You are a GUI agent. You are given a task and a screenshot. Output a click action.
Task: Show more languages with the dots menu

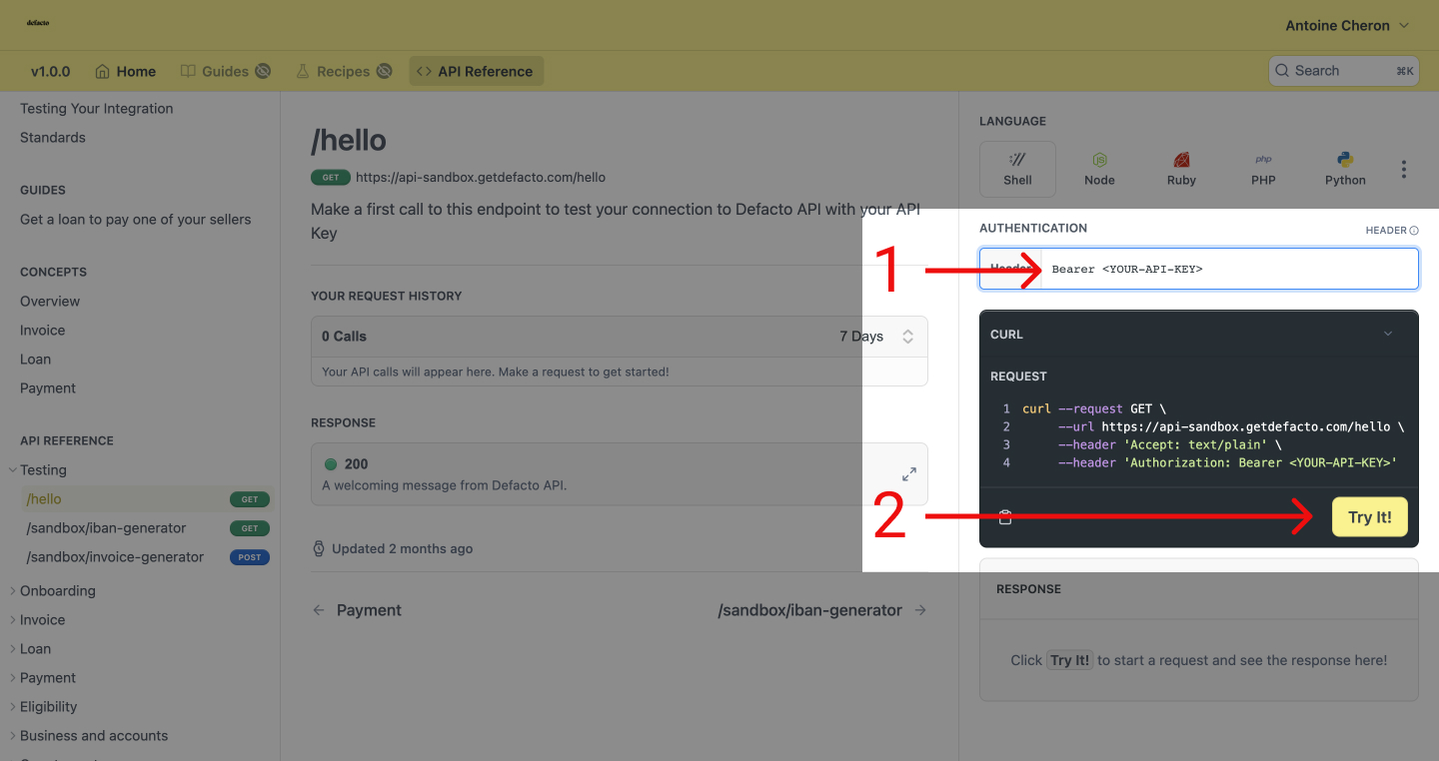point(1403,169)
